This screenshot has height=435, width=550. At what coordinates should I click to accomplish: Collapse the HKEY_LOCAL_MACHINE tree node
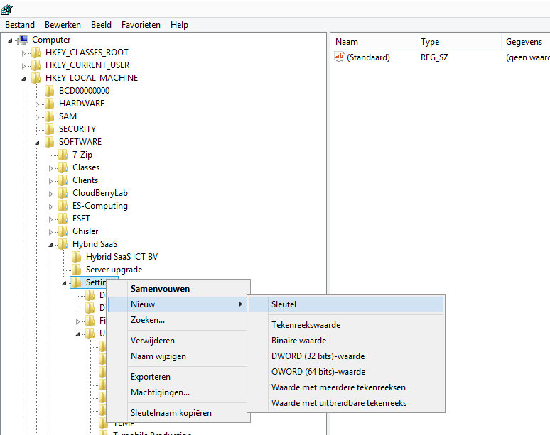tap(24, 78)
